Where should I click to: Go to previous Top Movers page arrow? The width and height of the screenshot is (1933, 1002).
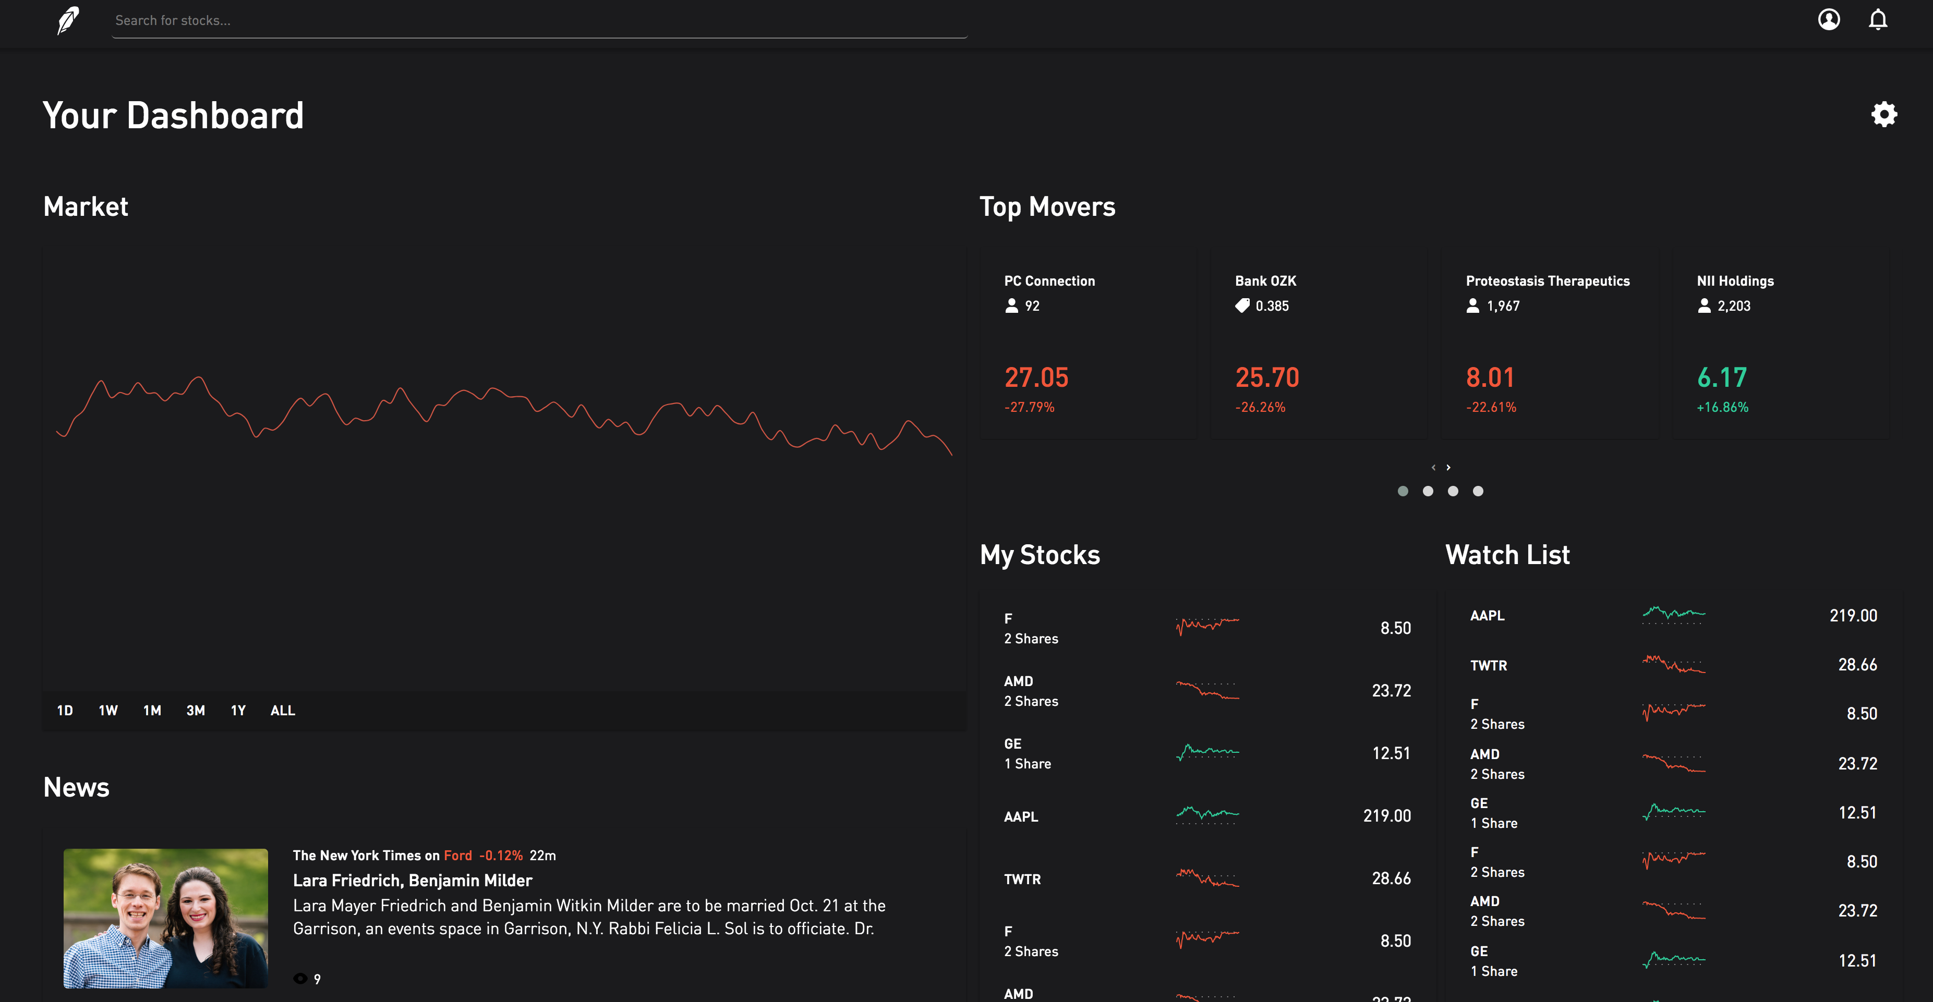[1433, 467]
